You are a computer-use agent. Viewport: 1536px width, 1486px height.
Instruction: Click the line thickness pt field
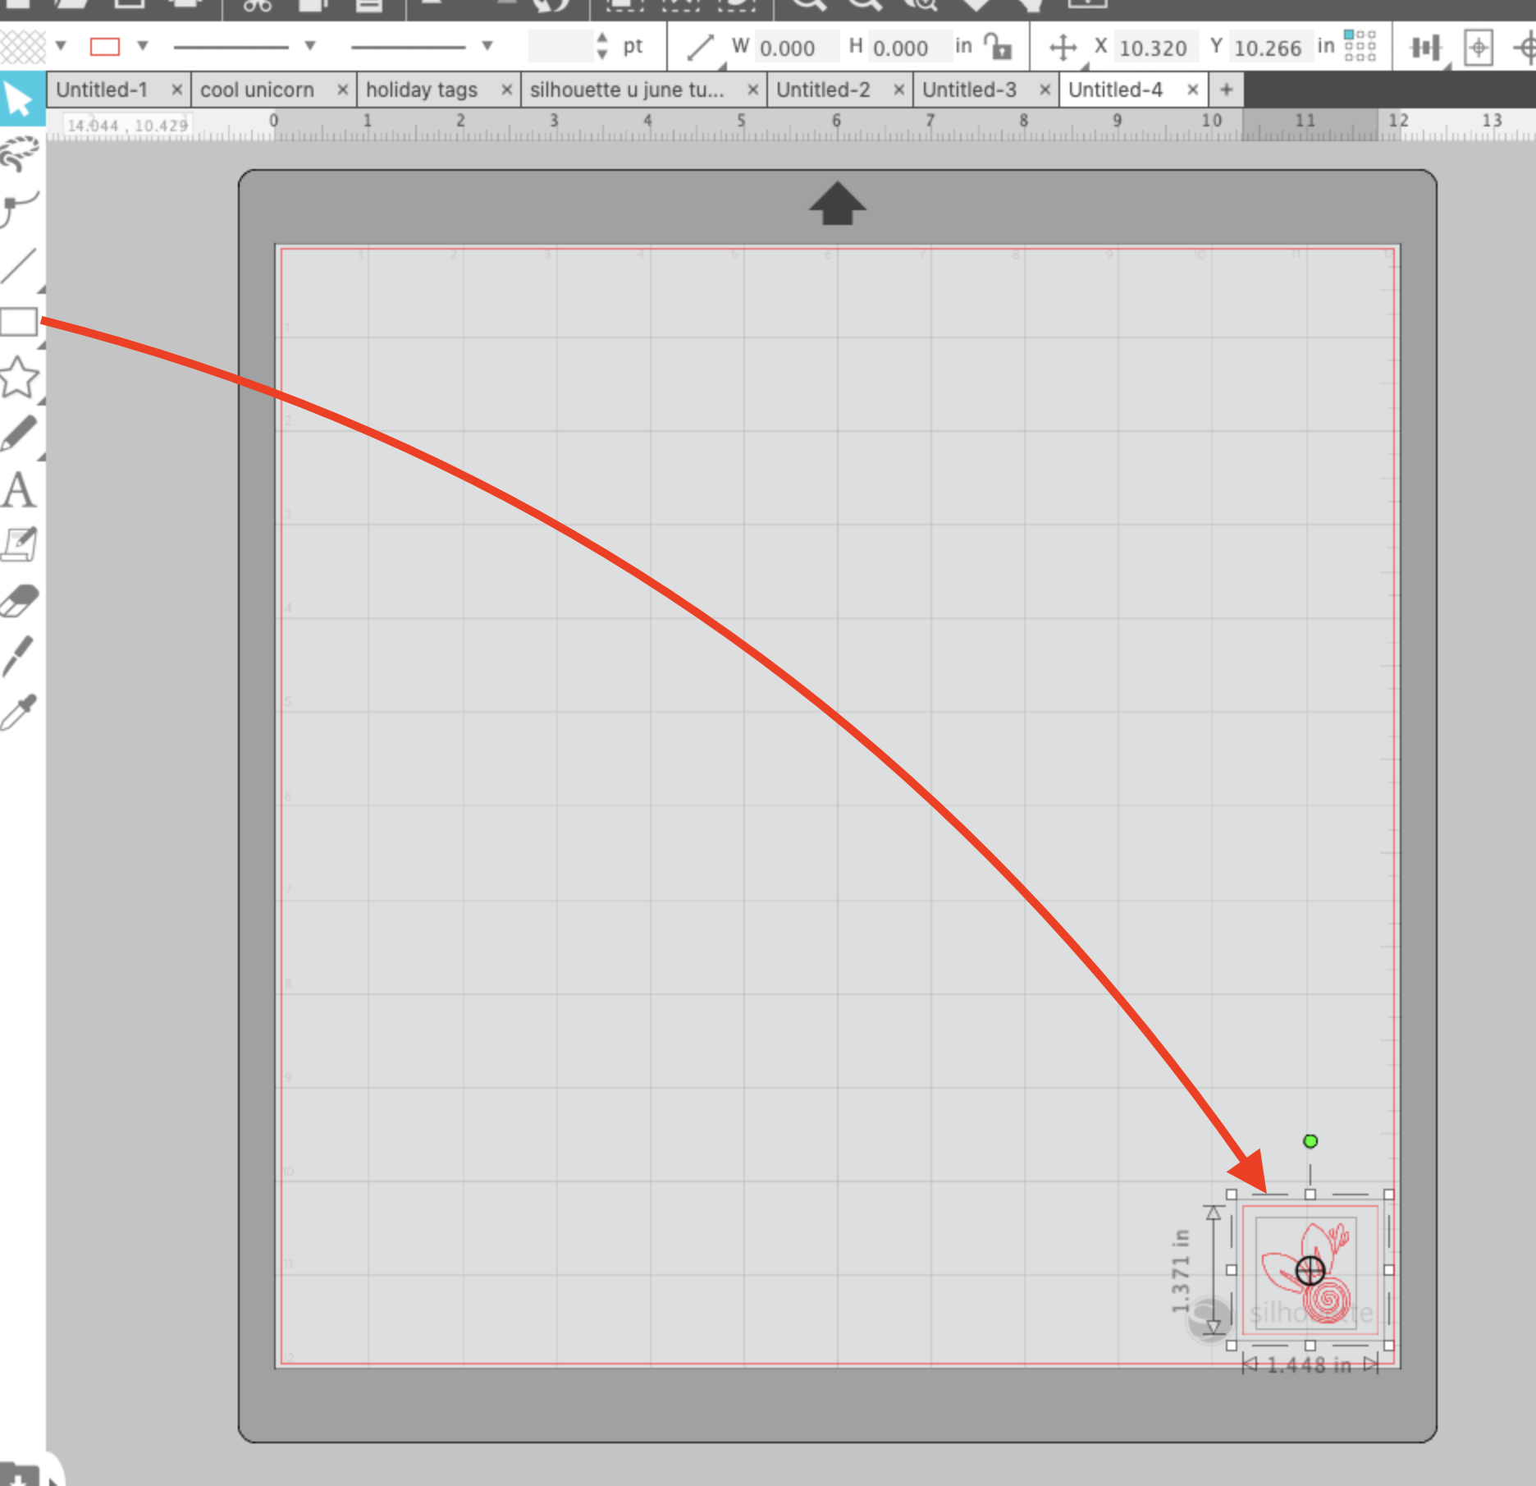[560, 47]
